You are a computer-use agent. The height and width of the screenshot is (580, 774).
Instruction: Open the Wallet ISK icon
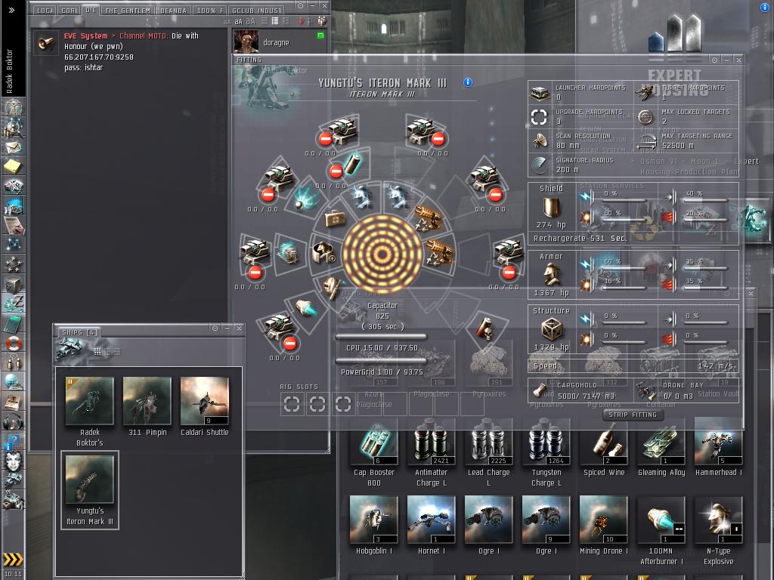(x=14, y=304)
